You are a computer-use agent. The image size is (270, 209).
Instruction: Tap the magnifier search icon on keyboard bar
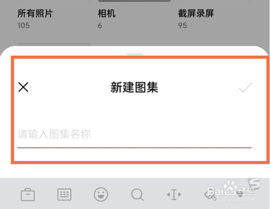pyautogui.click(x=137, y=195)
